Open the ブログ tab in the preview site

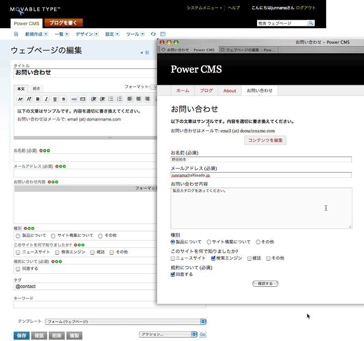(207, 90)
